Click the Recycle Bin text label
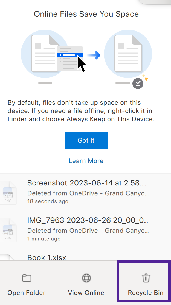The image size is (171, 305). 146,293
